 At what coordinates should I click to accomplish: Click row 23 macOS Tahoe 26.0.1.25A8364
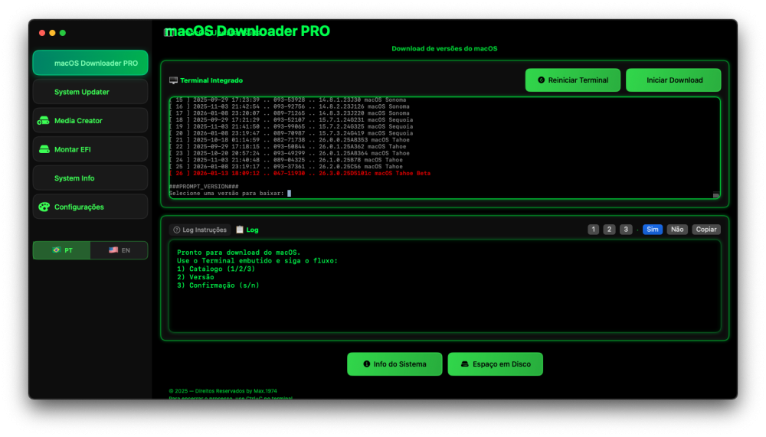(x=290, y=153)
